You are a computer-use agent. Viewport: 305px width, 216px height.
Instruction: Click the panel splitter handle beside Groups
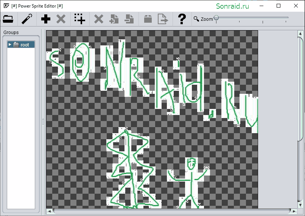click(43, 122)
